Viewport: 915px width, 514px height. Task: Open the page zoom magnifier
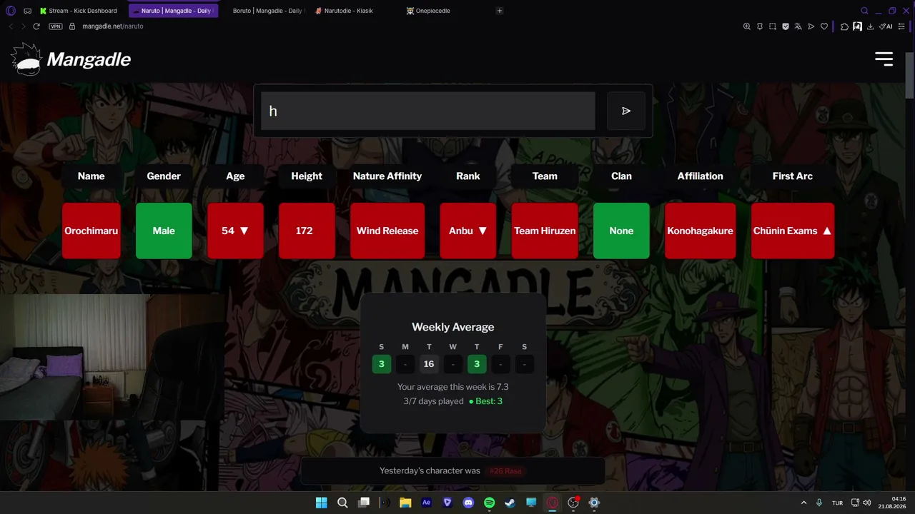pyautogui.click(x=747, y=26)
